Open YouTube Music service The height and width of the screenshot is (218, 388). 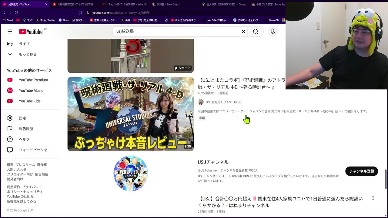click(30, 91)
